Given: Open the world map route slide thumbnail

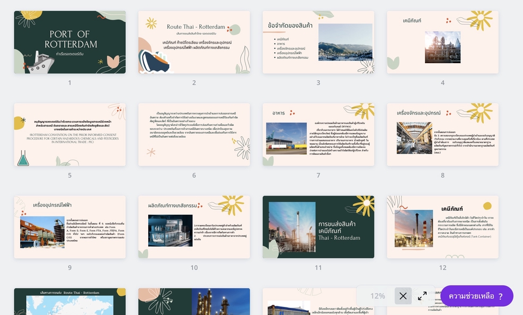Looking at the screenshot, I should click(x=70, y=301).
